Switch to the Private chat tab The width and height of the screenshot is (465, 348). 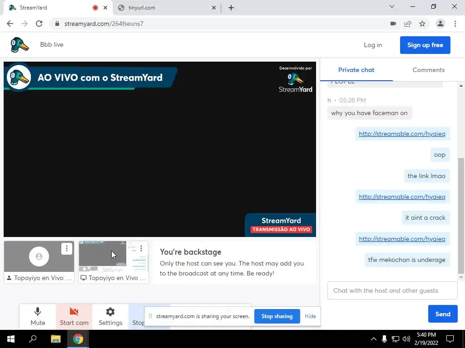(356, 70)
